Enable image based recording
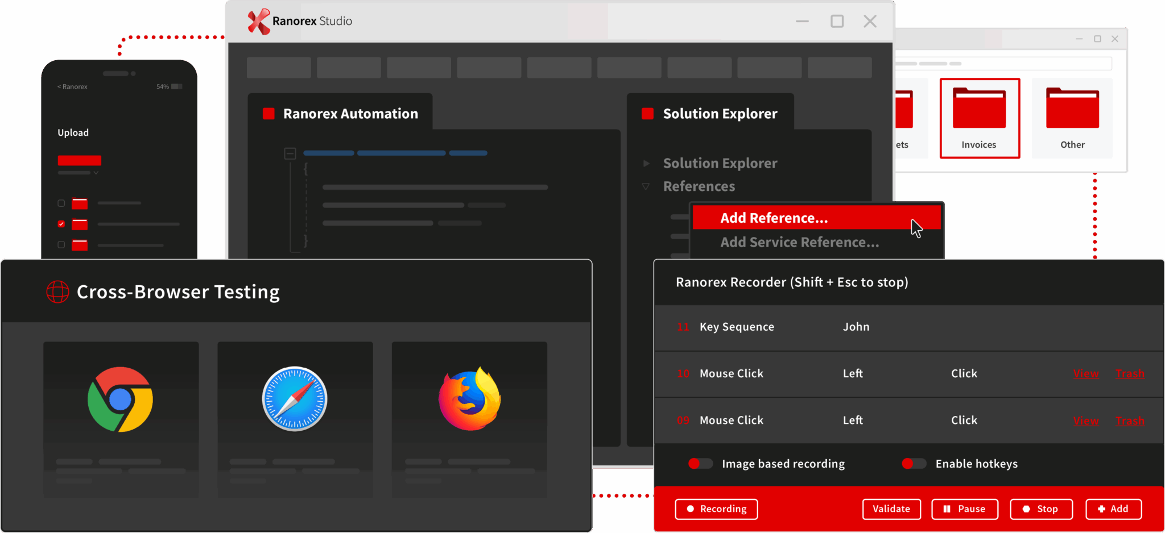 [700, 464]
